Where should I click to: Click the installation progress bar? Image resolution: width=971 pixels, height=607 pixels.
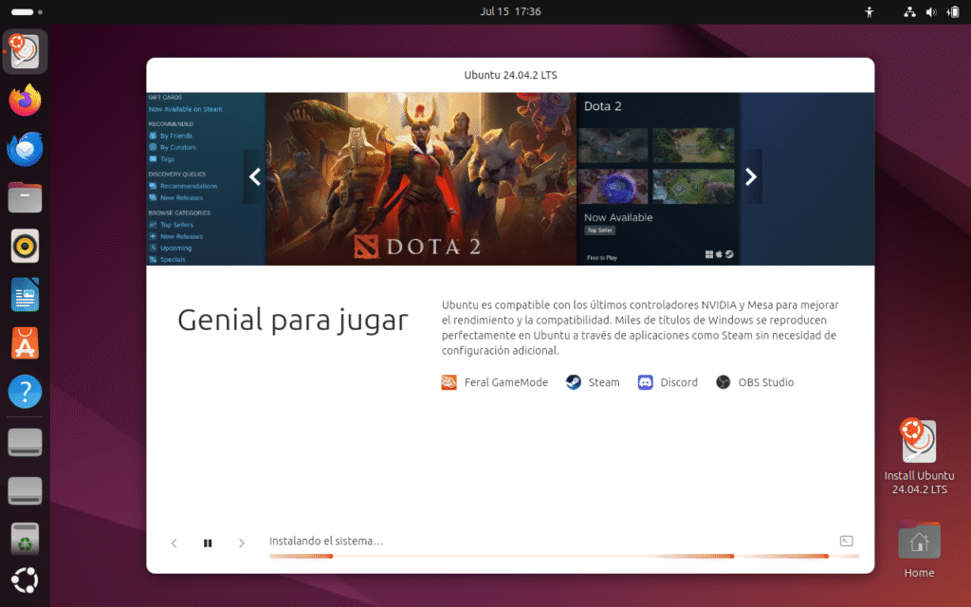point(564,556)
